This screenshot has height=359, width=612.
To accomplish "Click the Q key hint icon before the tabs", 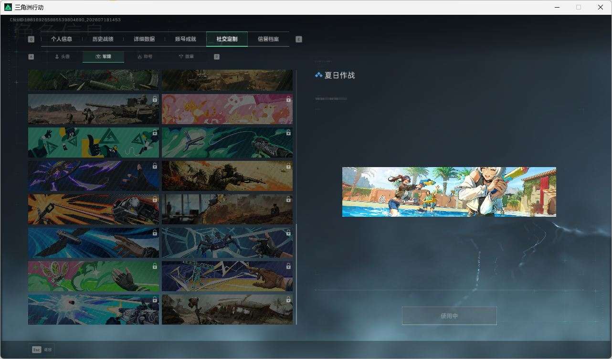I will pyautogui.click(x=31, y=40).
